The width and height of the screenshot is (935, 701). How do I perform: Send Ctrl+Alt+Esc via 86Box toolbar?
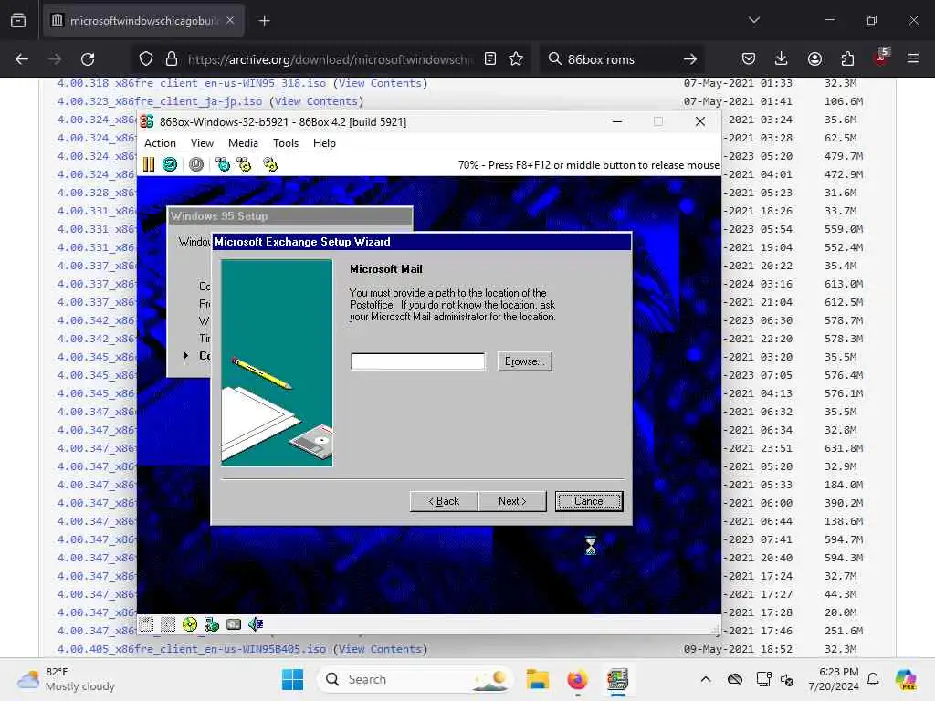(x=244, y=164)
